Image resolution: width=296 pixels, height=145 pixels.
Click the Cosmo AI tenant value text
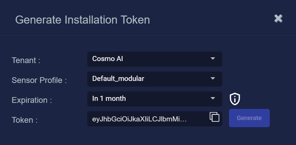tap(107, 59)
